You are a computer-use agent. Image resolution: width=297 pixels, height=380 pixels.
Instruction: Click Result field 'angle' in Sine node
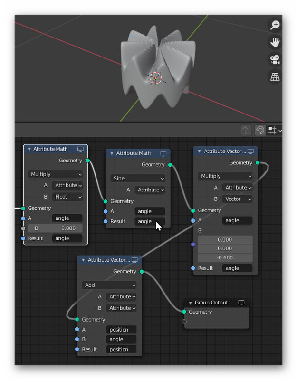click(x=150, y=221)
